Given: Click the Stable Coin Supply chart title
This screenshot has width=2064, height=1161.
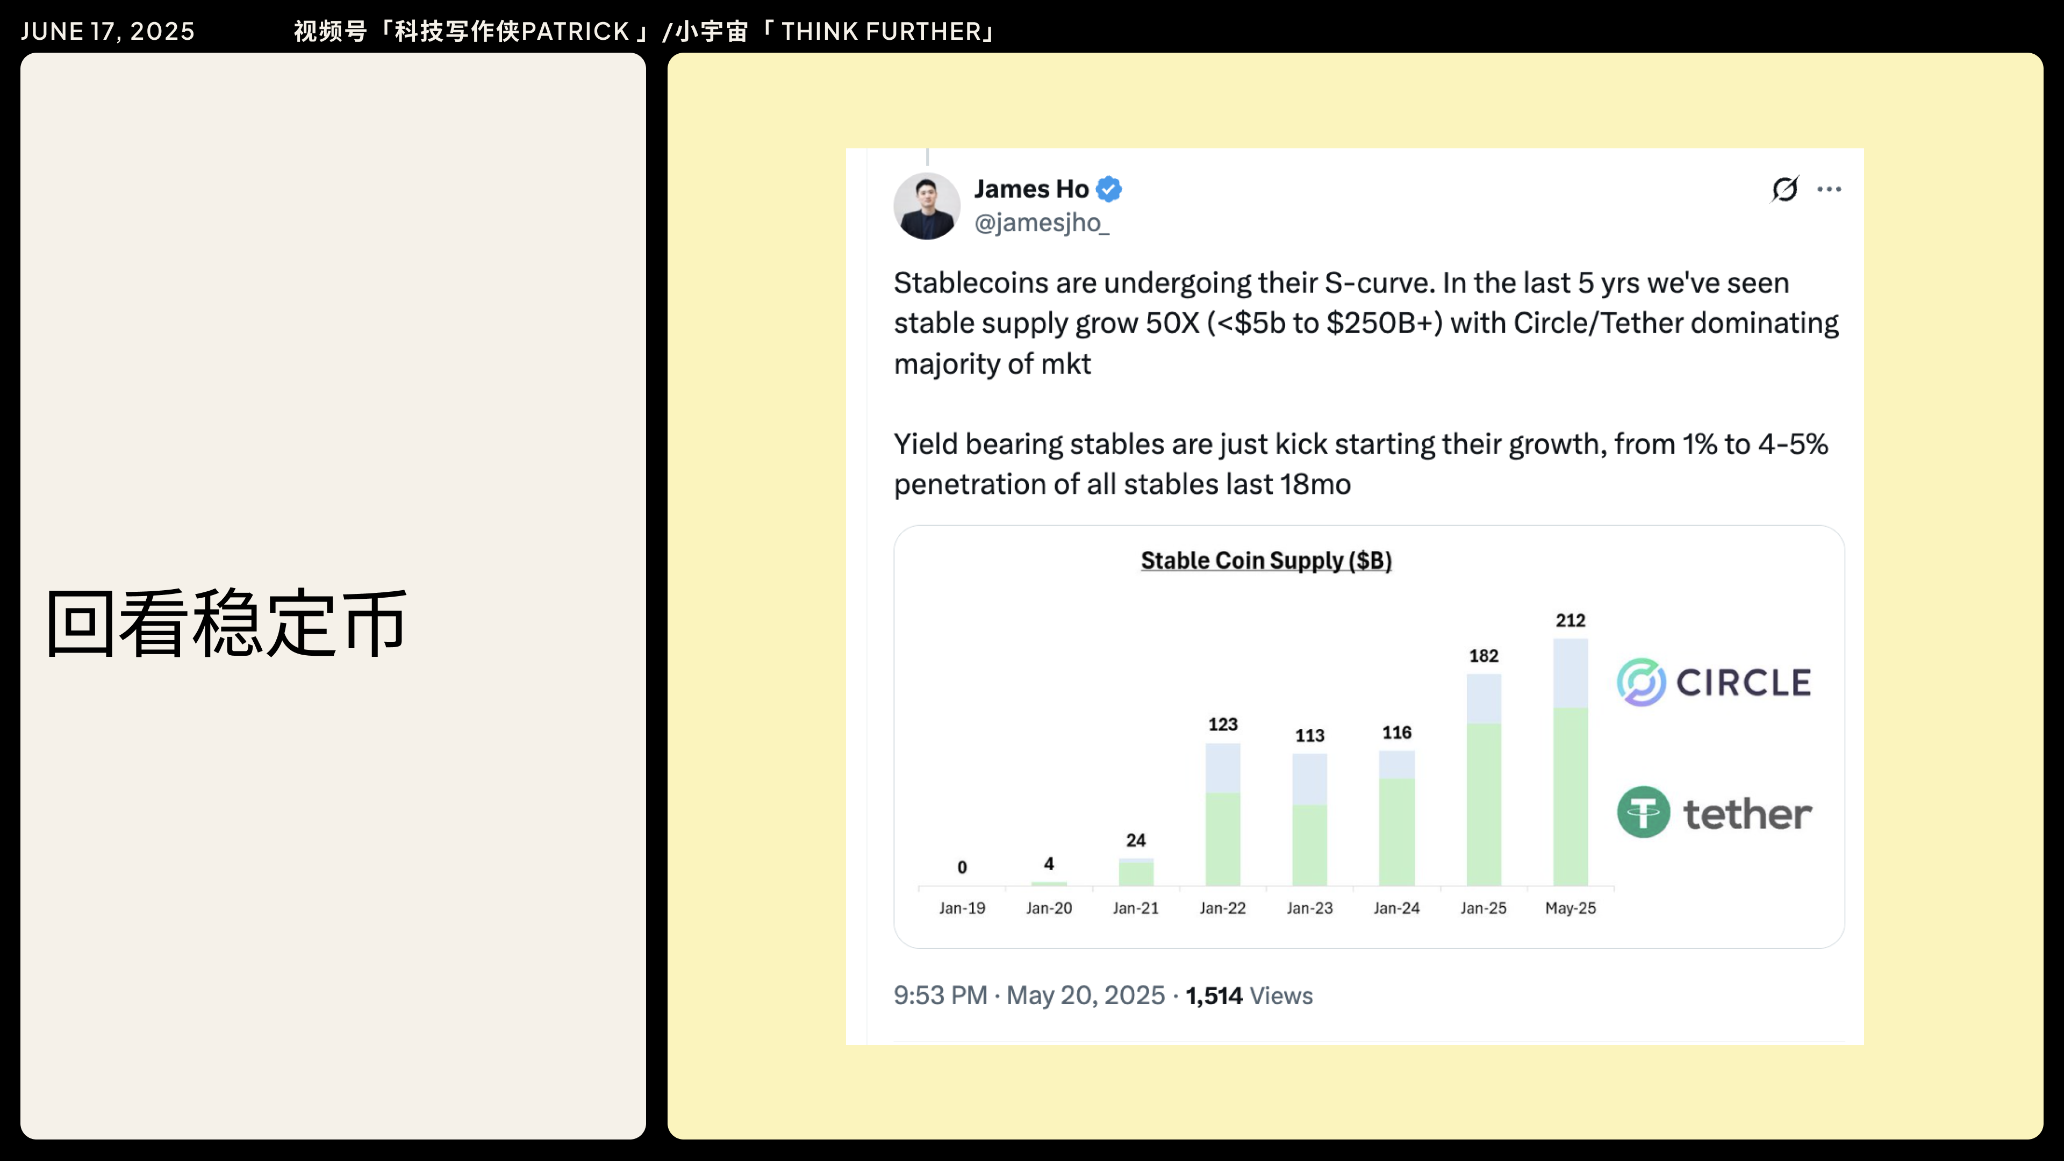Looking at the screenshot, I should (1266, 560).
